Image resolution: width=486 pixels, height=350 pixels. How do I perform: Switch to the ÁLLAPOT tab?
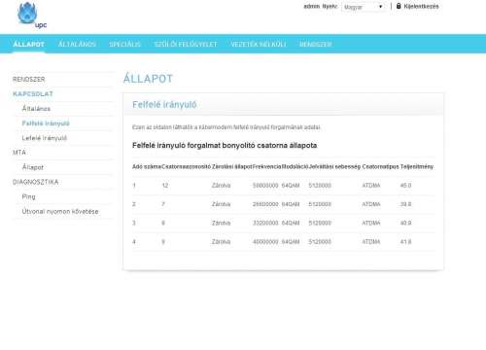click(x=28, y=44)
